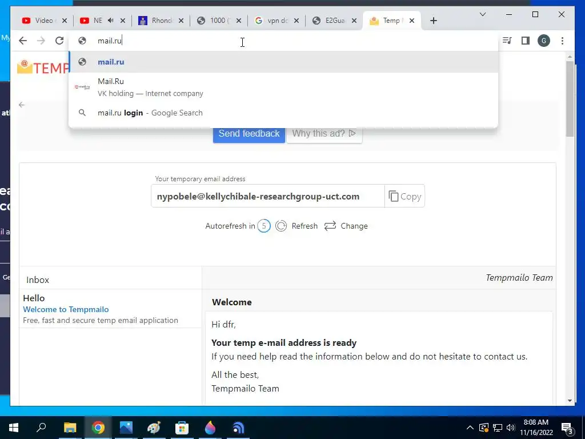The width and height of the screenshot is (585, 439).
Task: Reload the current page
Action: coord(59,41)
